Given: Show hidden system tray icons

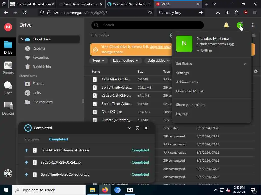Looking at the screenshot, I should coord(216,190).
